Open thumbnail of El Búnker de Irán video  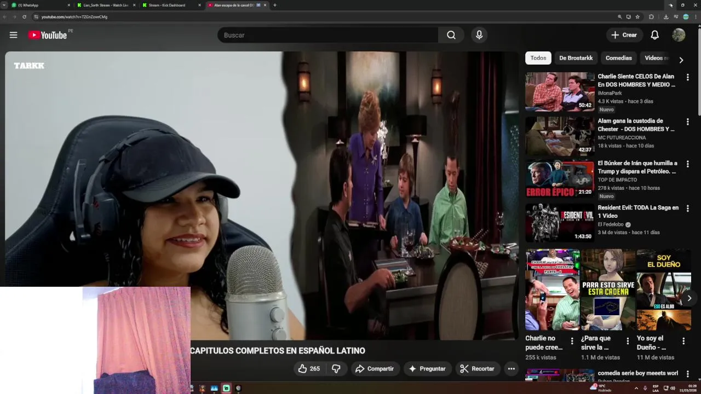click(x=560, y=179)
